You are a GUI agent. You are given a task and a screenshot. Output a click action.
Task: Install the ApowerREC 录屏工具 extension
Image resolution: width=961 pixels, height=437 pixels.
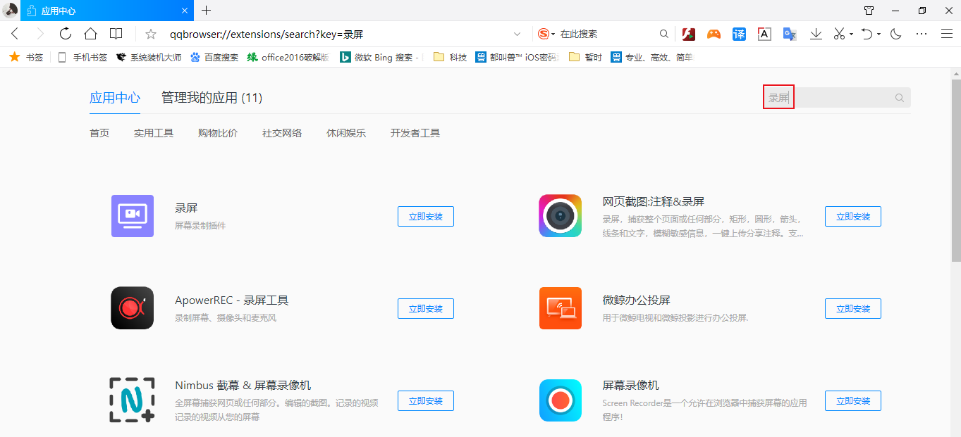coord(425,308)
